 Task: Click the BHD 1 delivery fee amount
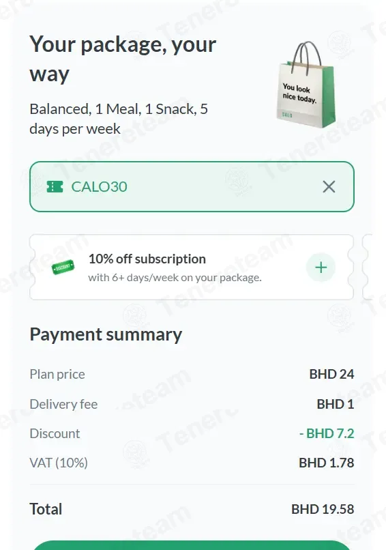pyautogui.click(x=336, y=404)
